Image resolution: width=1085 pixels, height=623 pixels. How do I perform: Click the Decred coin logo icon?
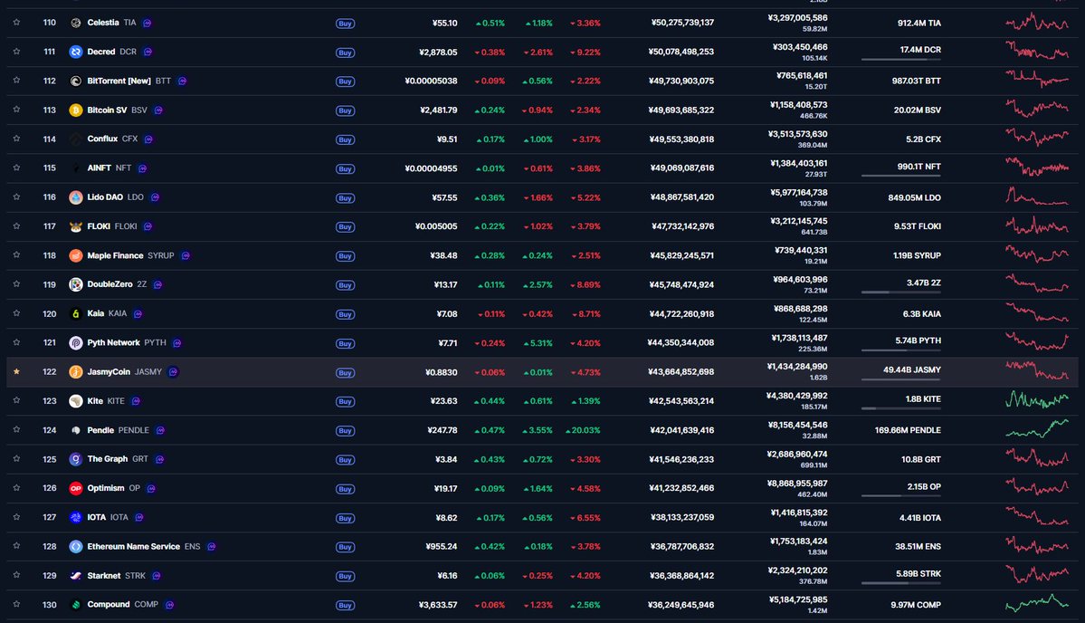click(76, 52)
